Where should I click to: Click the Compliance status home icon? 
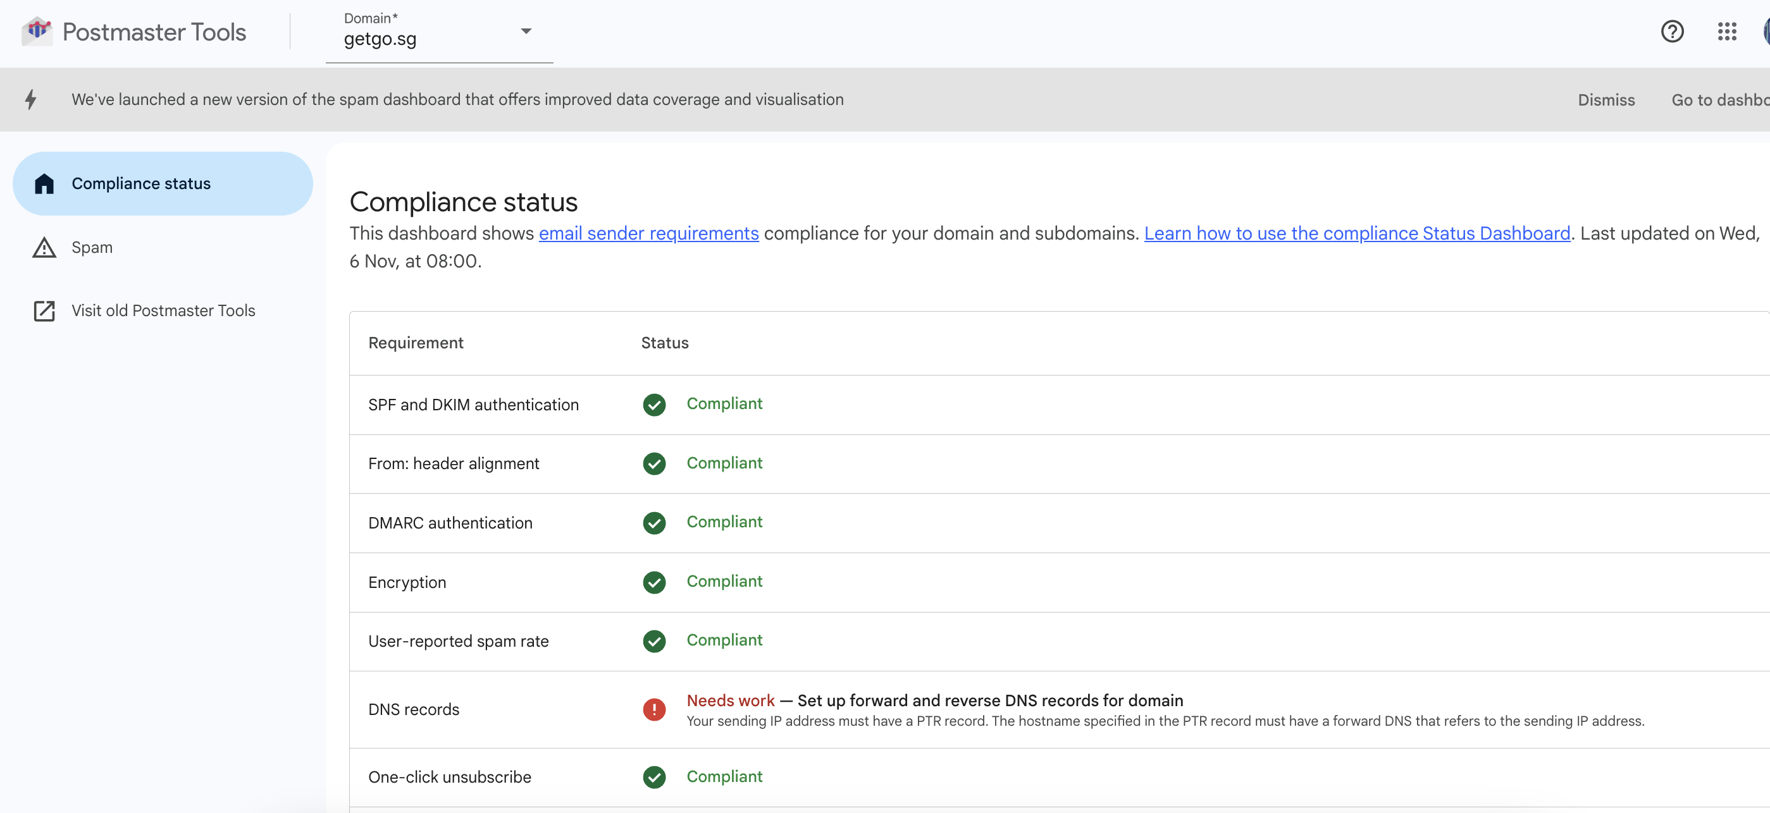(44, 184)
